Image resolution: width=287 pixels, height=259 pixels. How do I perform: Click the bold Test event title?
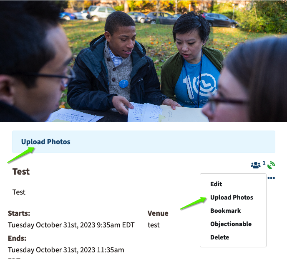[21, 172]
